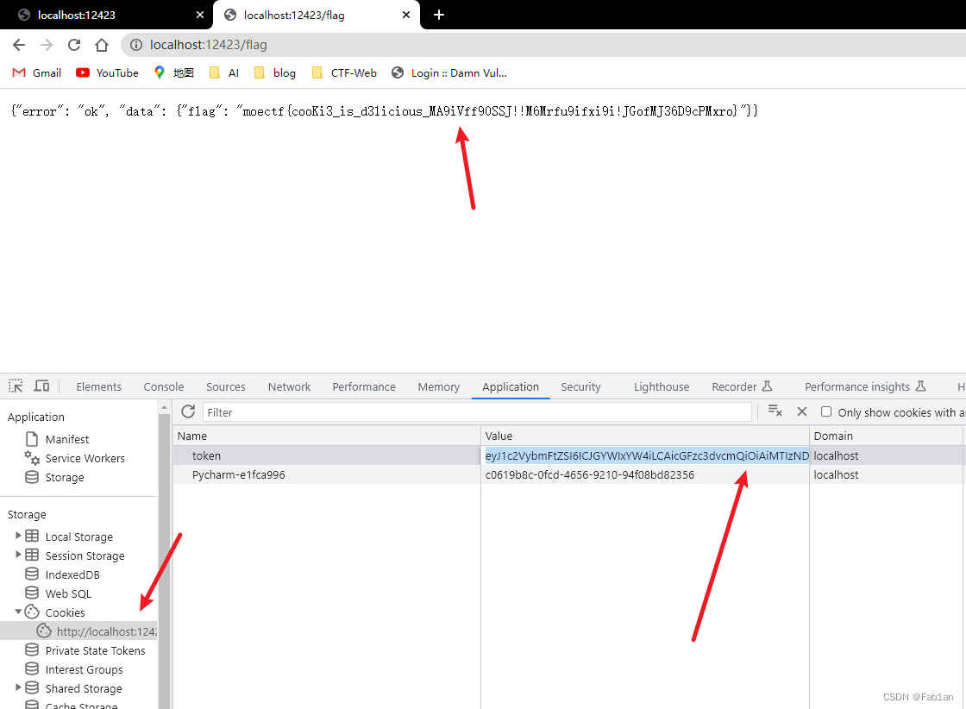966x709 pixels.
Task: Expand the Shared Storage tree node
Action: pos(18,687)
